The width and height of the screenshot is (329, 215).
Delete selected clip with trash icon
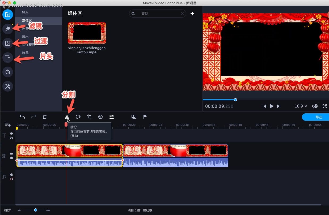[45, 117]
